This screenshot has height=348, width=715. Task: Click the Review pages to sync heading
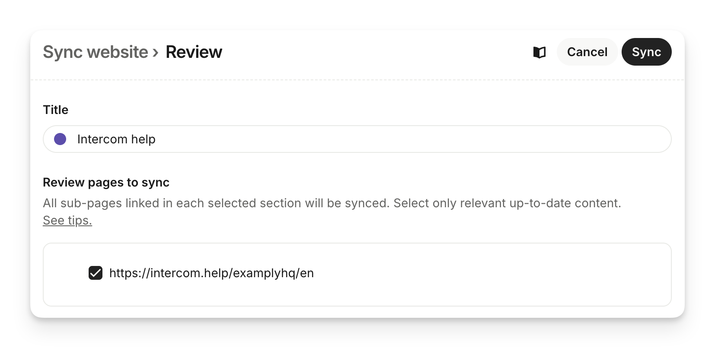coord(106,182)
